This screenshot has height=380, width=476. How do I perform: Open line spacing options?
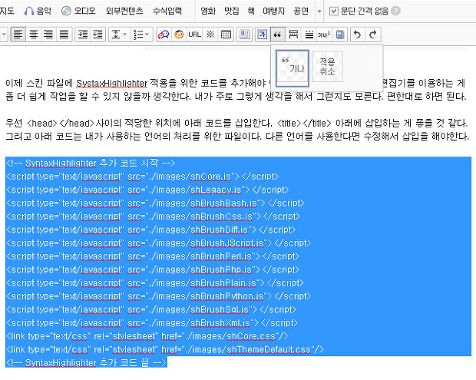tap(119, 35)
